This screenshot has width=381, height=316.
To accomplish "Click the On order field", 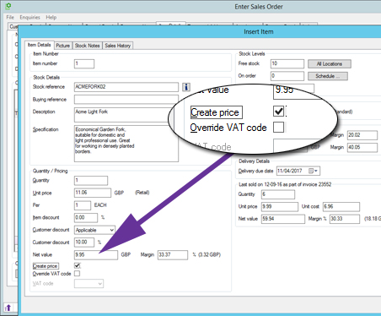I will [x=287, y=76].
